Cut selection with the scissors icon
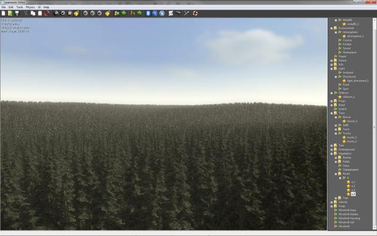The height and width of the screenshot is (236, 377). tap(26, 13)
